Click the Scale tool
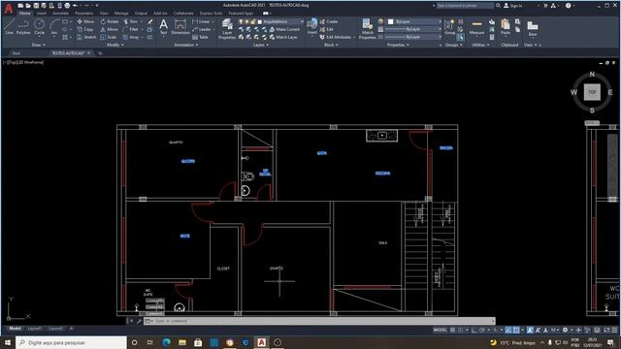 pyautogui.click(x=109, y=37)
